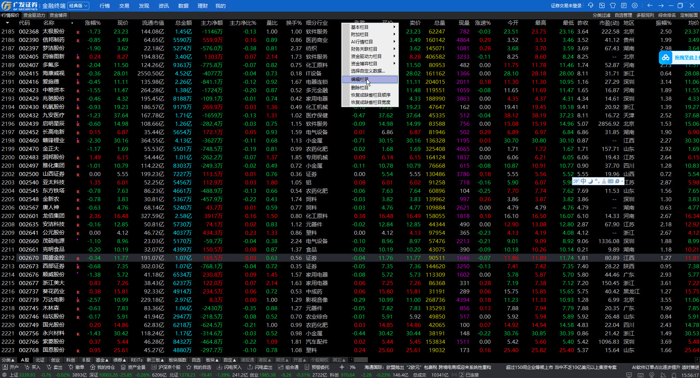The width and height of the screenshot is (700, 378).
Task: Open settings hexagon icon in title bar
Action: click(x=635, y=5)
